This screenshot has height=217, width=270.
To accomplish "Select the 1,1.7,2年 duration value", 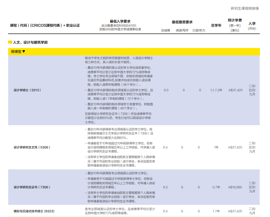I will [x=216, y=90].
